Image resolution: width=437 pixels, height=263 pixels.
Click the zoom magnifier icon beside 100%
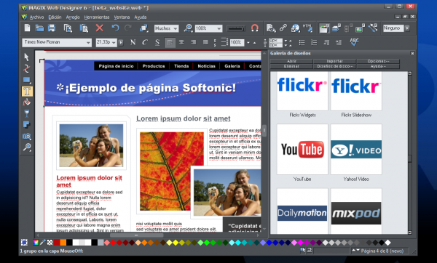[x=188, y=28]
